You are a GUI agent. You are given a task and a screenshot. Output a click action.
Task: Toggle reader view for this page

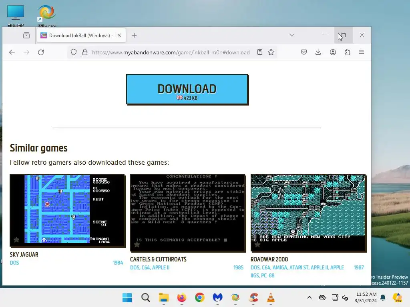(259, 52)
